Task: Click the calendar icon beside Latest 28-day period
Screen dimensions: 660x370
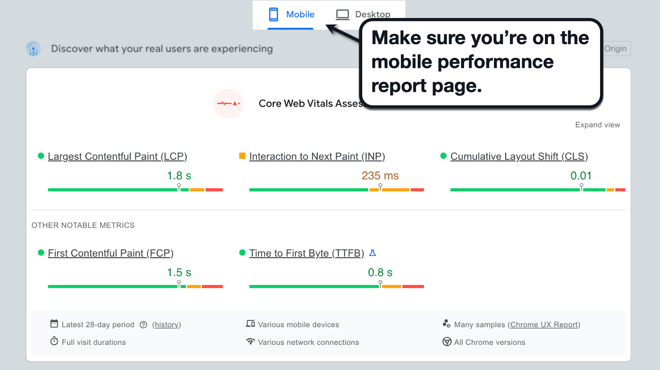Action: tap(54, 323)
